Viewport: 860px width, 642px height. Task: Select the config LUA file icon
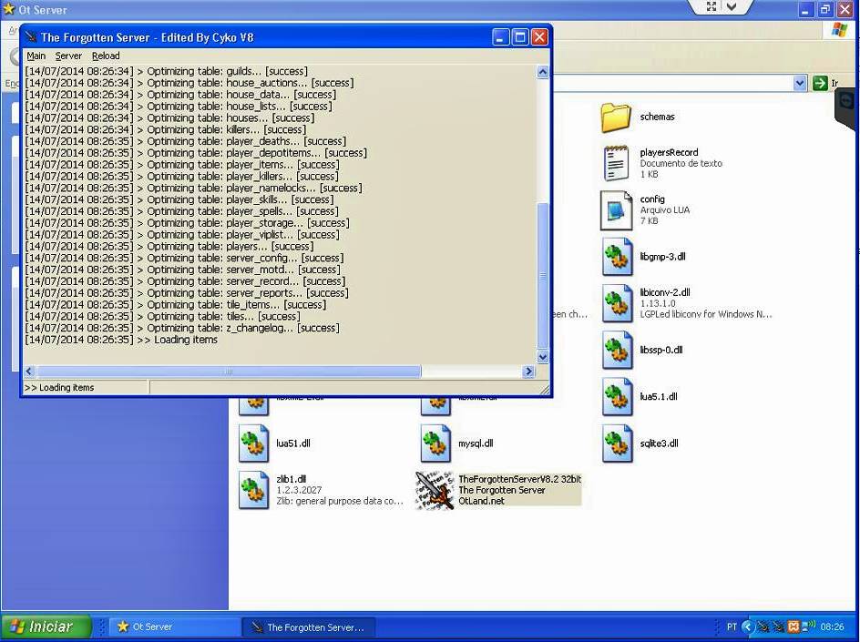pos(617,210)
